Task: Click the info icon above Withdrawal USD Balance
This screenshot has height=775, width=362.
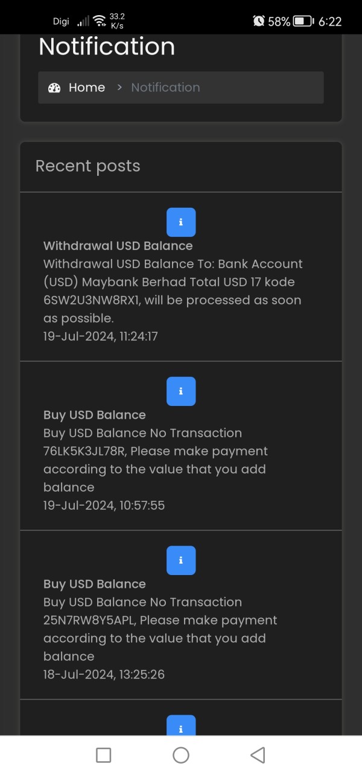Action: tap(181, 222)
